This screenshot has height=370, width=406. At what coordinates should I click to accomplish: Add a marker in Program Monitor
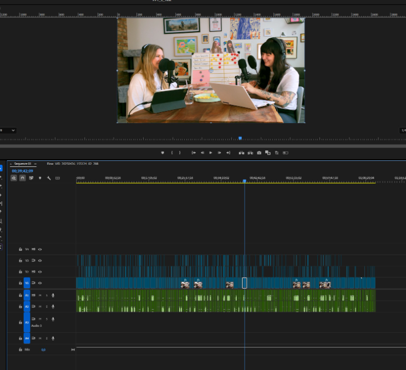pos(163,153)
